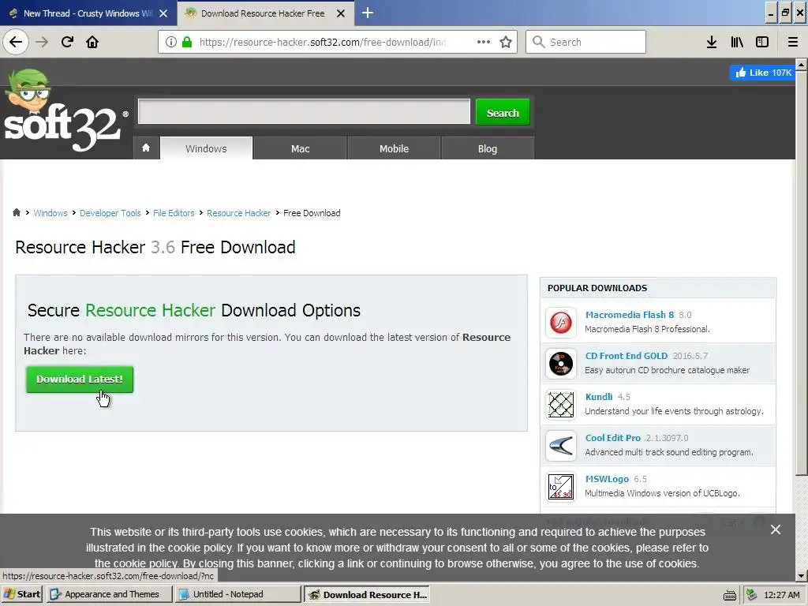Focus the soft32 site search field

[x=304, y=111]
